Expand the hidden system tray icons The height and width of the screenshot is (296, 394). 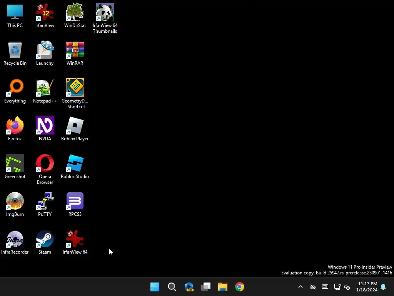click(300, 287)
